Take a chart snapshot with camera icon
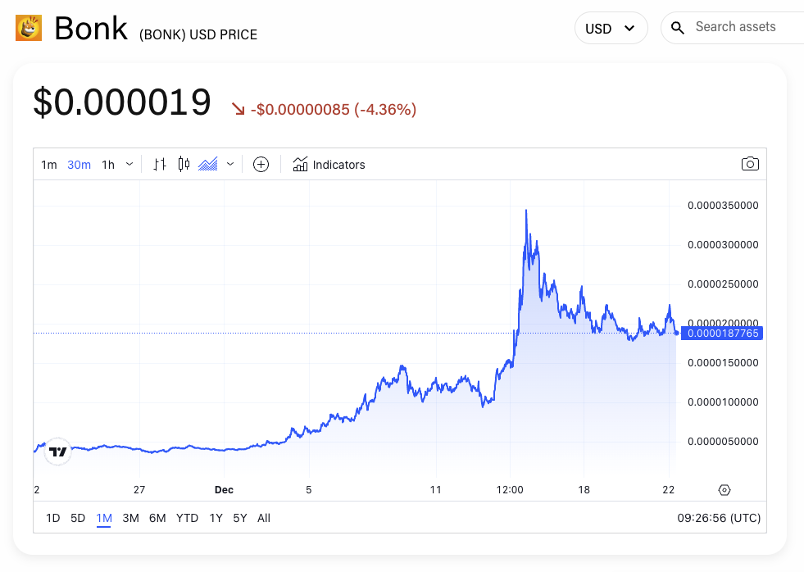The width and height of the screenshot is (804, 572). [x=750, y=164]
